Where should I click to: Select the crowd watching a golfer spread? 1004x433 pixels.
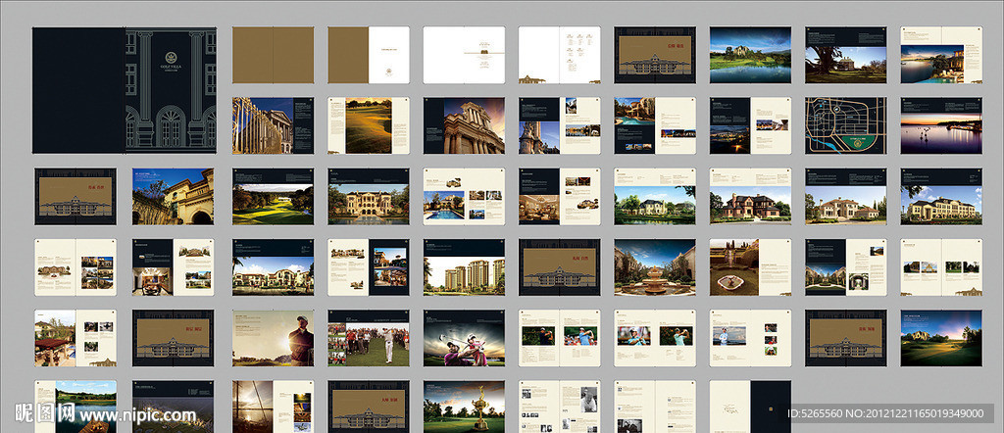[x=369, y=338]
